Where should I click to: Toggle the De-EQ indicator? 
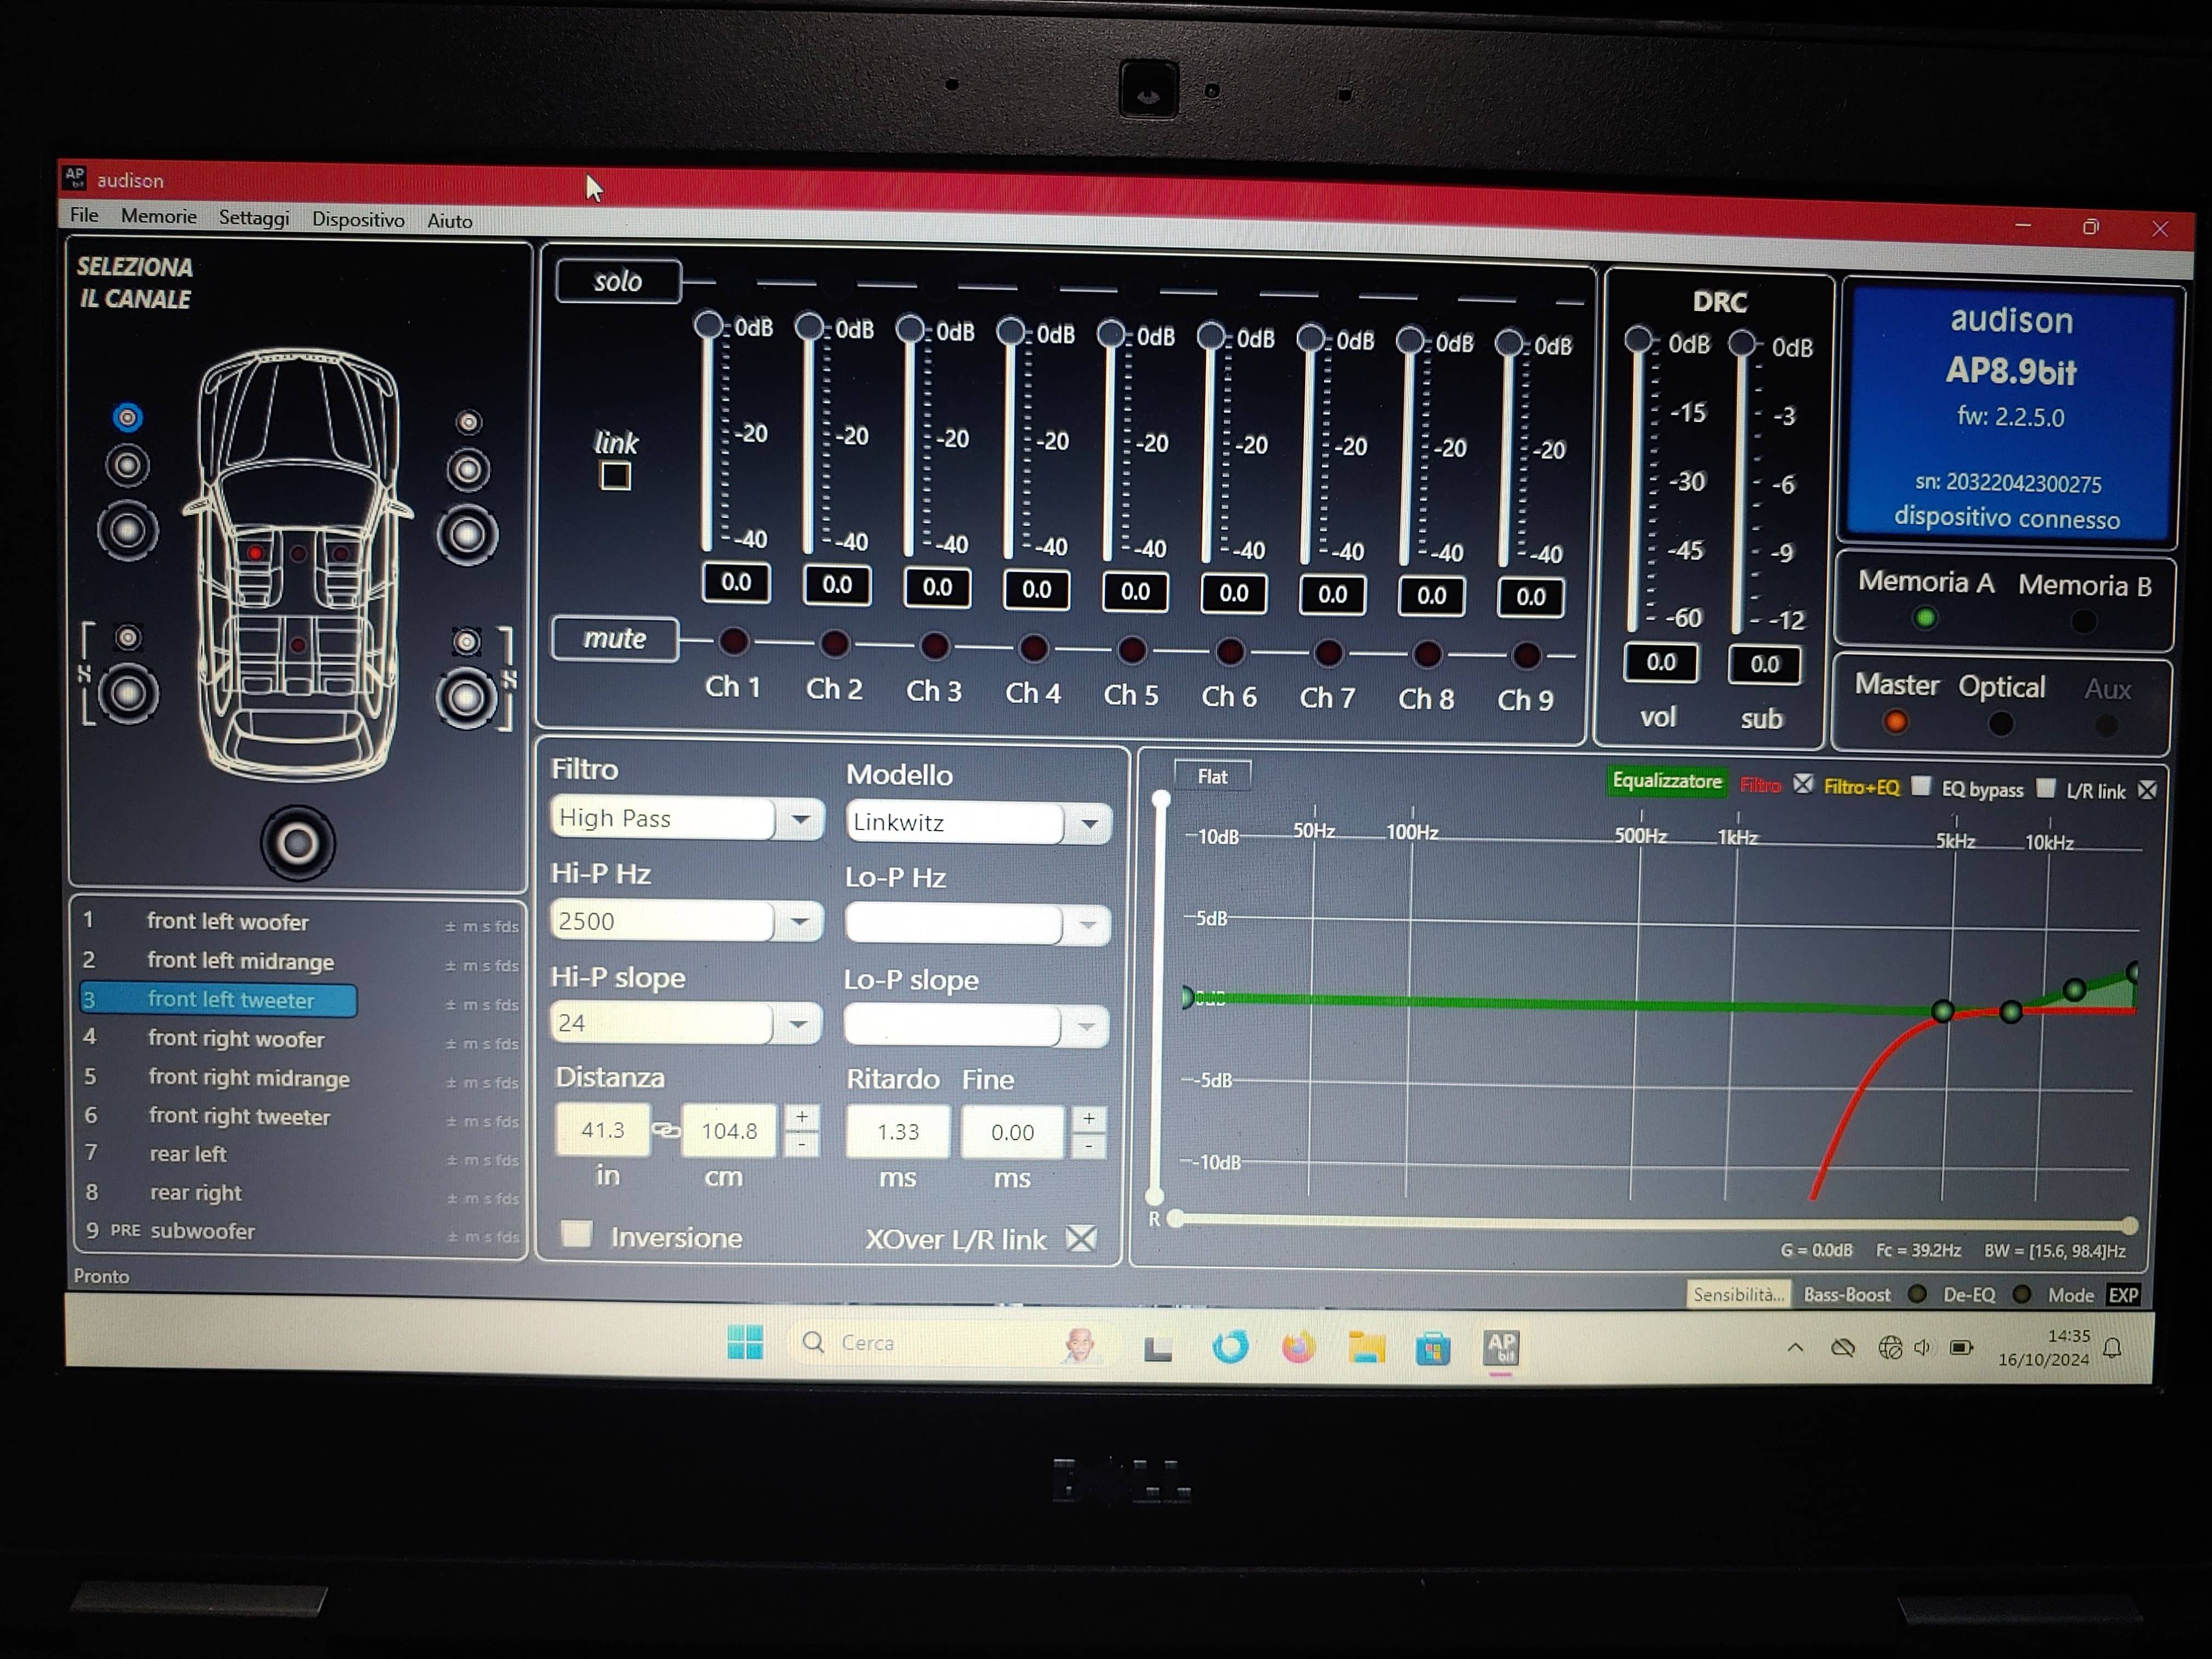2022,1294
